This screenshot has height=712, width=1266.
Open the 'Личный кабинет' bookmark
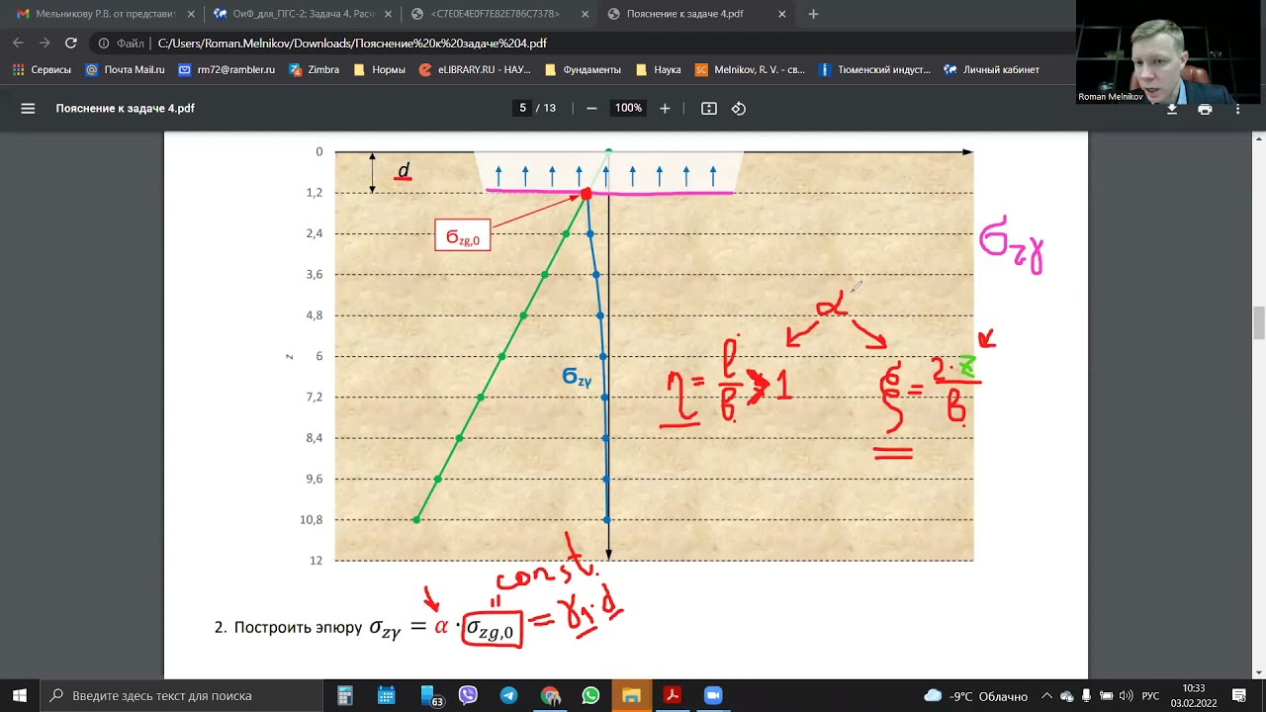click(x=991, y=70)
